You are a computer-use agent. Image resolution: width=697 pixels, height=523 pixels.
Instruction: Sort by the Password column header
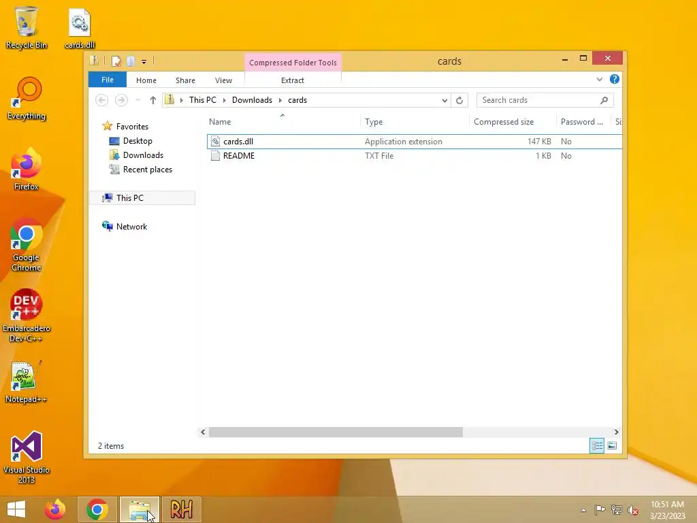point(583,122)
